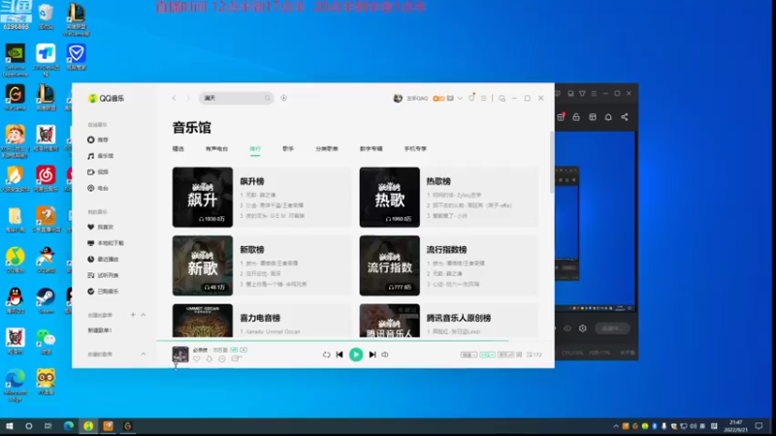Click the magnifier icon in search box
Viewport: 776px width, 436px height.
pos(268,98)
